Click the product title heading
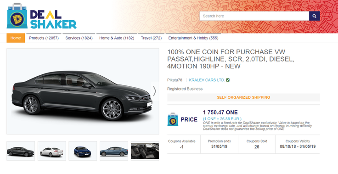338x174 pixels. coord(231,59)
